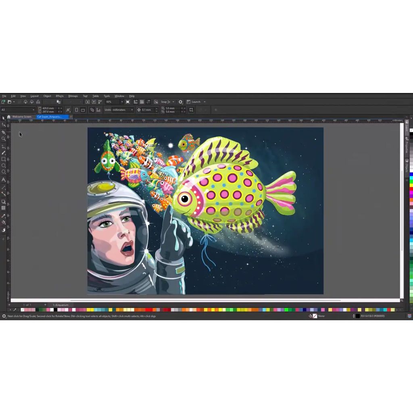Toggle portrait page orientation

pos(76,110)
